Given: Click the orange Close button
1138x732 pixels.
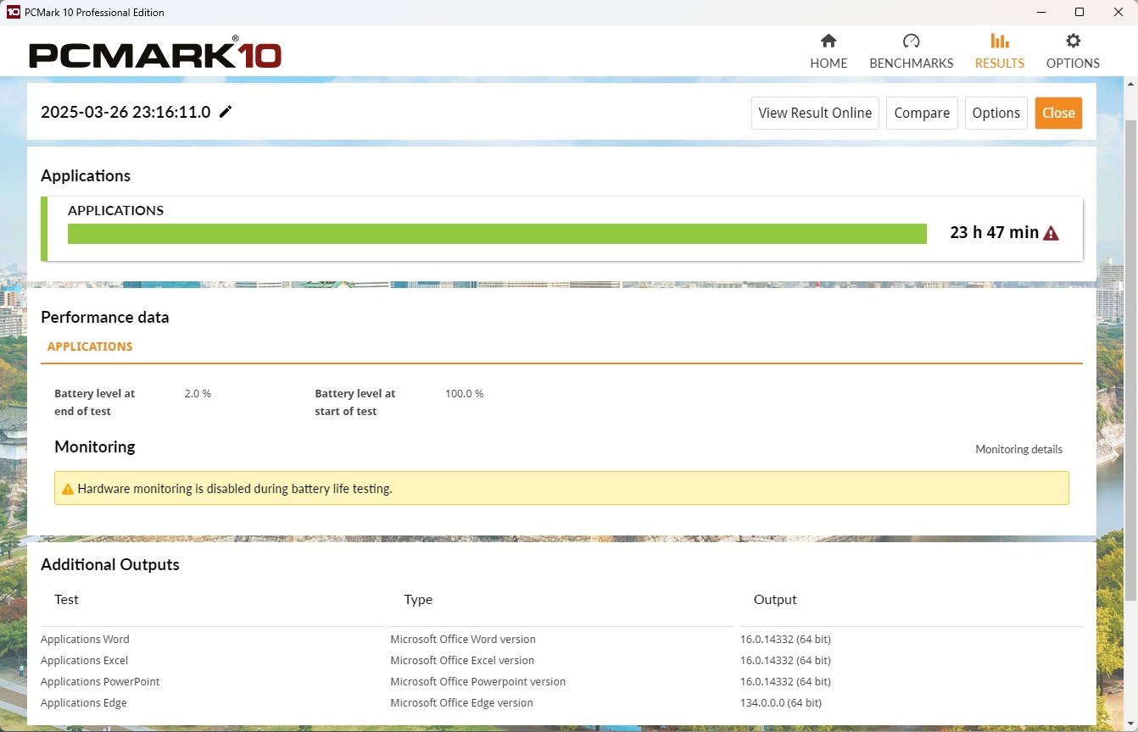Looking at the screenshot, I should point(1058,113).
